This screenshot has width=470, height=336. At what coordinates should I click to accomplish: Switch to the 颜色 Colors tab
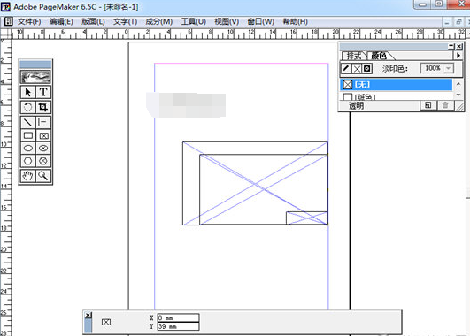(379, 56)
